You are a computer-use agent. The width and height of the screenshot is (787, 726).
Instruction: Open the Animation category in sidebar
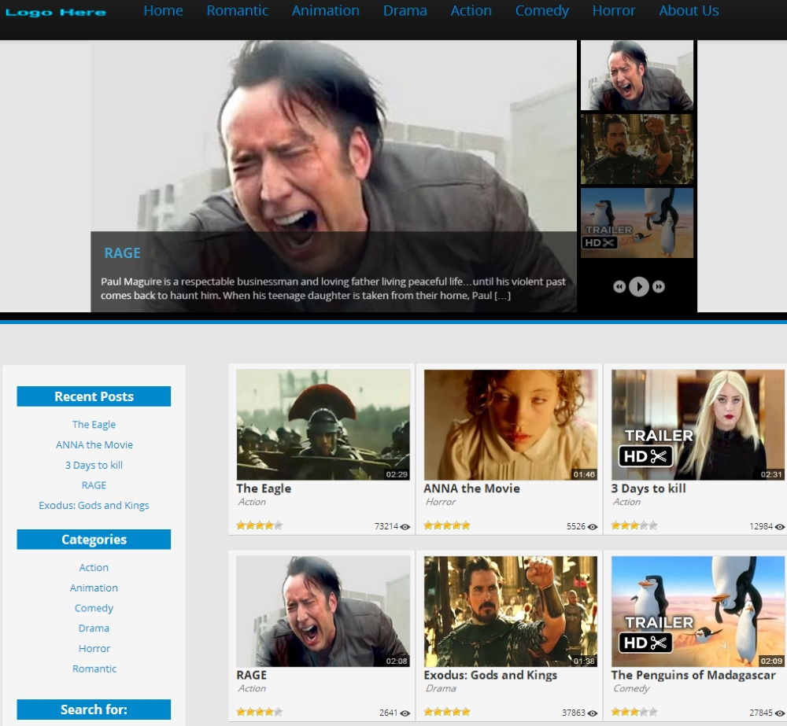[94, 588]
